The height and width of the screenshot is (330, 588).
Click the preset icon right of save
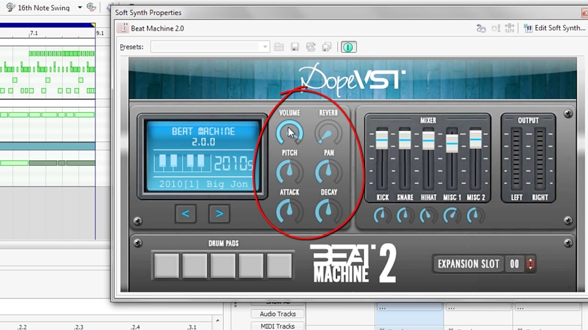click(310, 47)
